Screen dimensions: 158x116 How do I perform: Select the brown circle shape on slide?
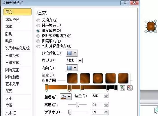pos(151,26)
